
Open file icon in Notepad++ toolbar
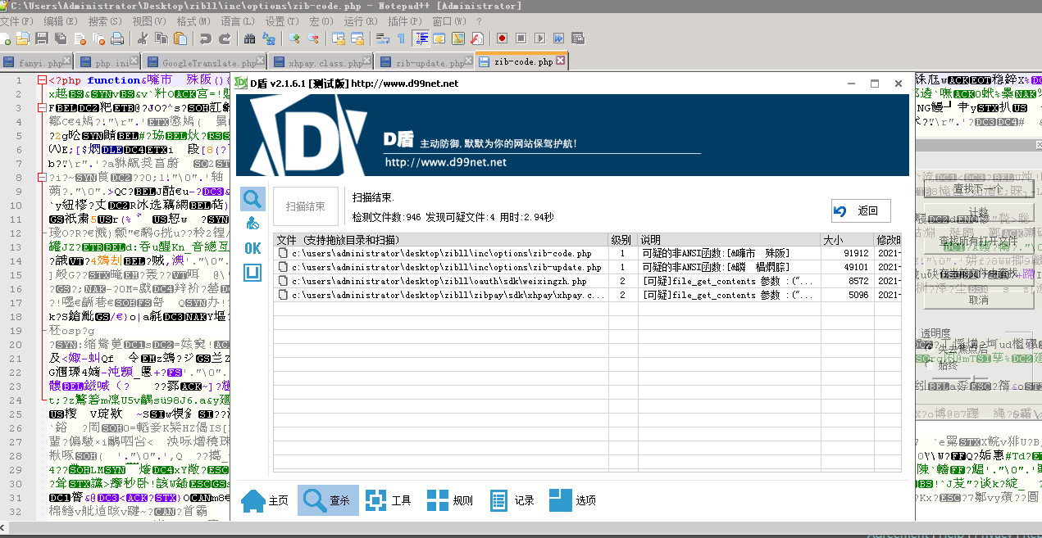[x=23, y=38]
